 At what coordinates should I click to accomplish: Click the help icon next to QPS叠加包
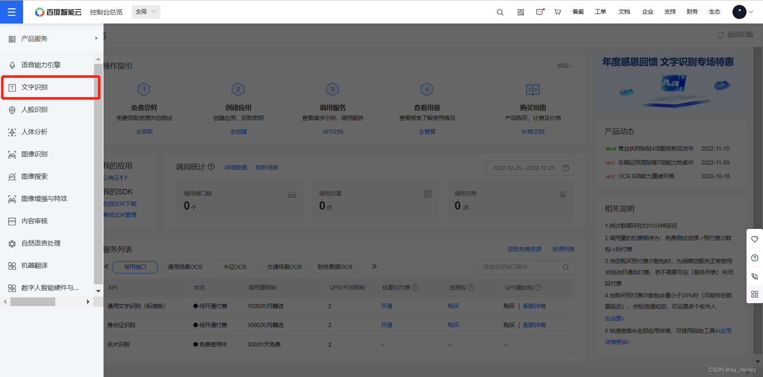point(538,287)
